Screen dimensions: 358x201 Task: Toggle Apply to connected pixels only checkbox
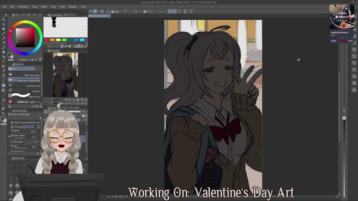[x=12, y=123]
